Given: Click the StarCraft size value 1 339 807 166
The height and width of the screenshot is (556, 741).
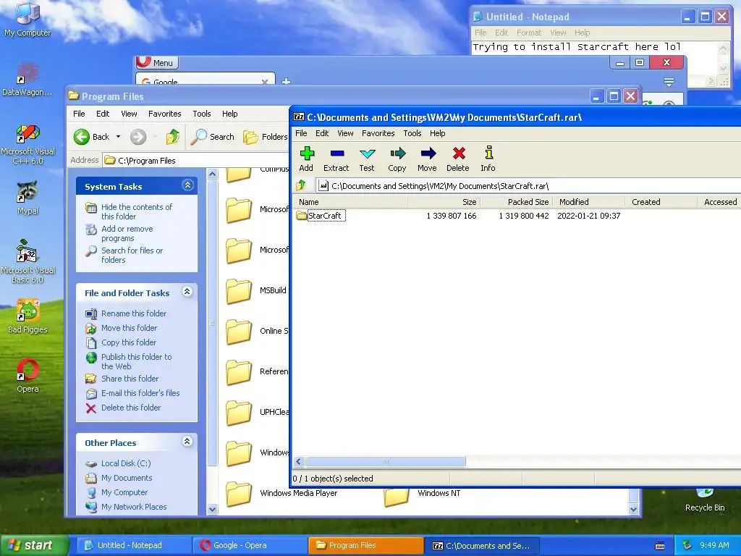Looking at the screenshot, I should pyautogui.click(x=452, y=216).
